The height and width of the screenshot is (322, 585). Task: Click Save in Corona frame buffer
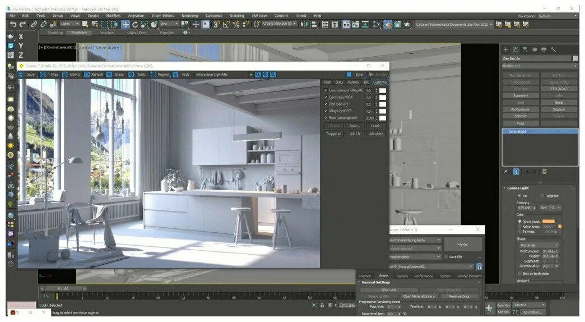coord(27,75)
